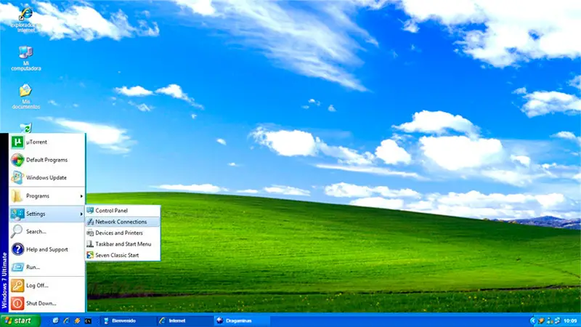Image resolution: width=581 pixels, height=327 pixels.
Task: Click the orange quick launch icon
Action: [77, 320]
